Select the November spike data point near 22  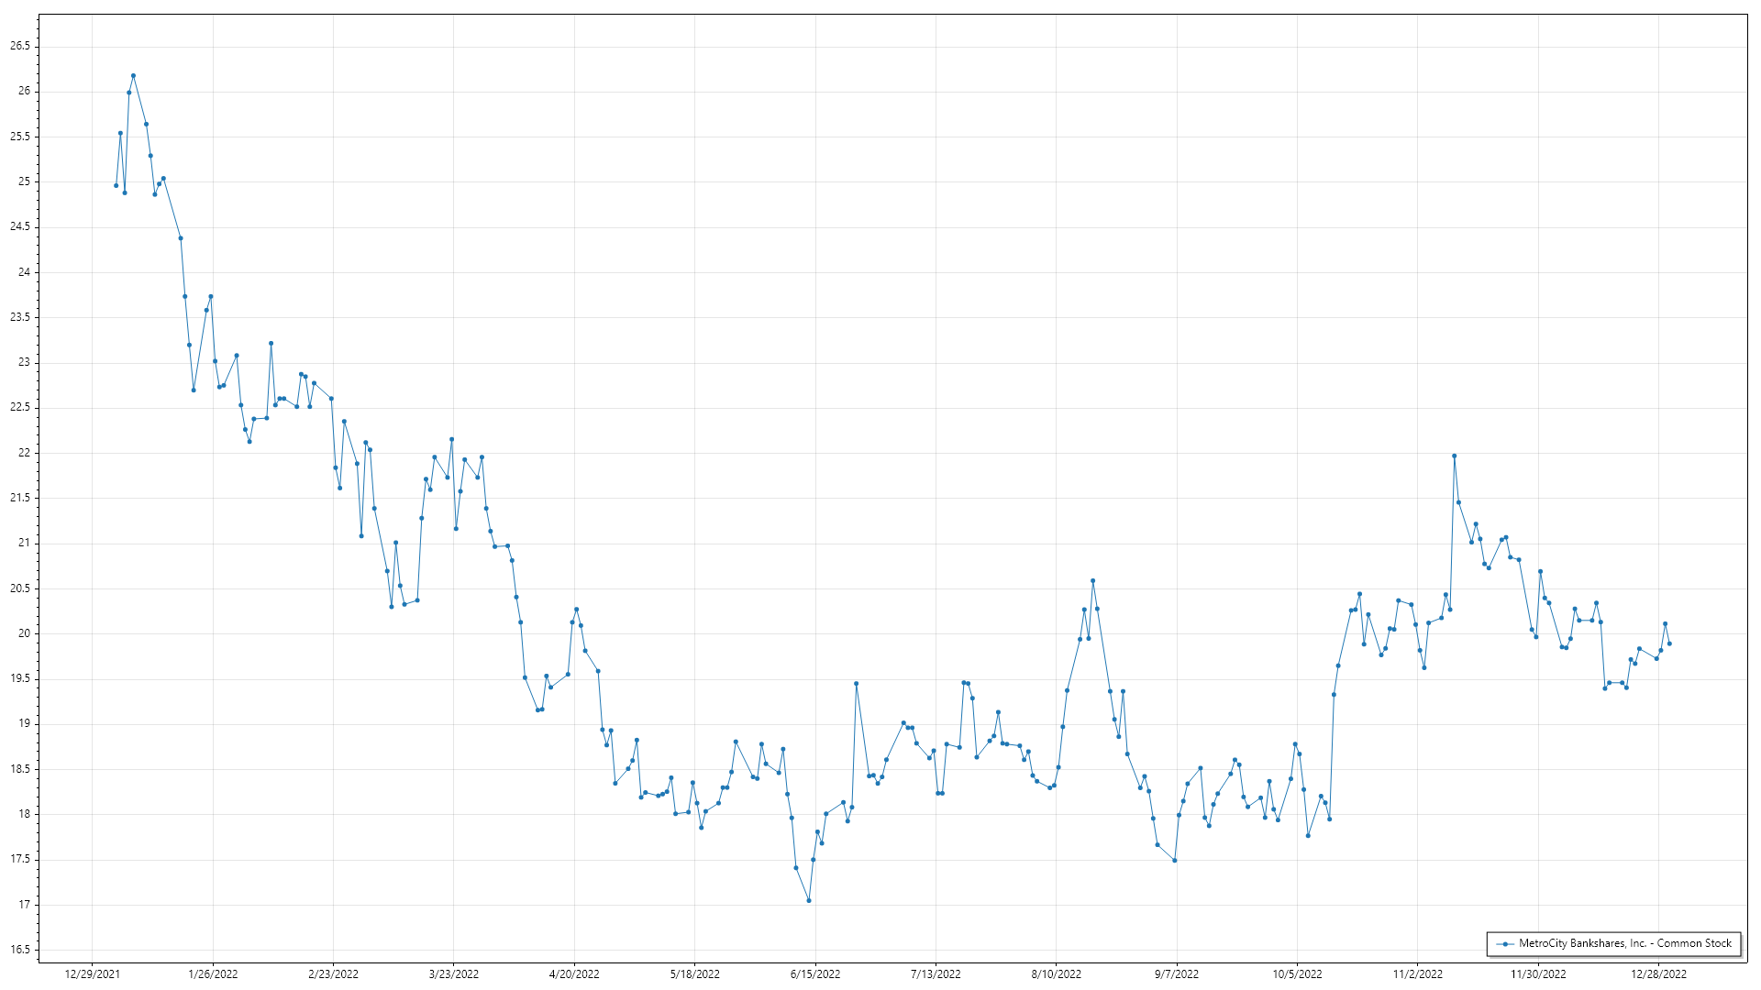(x=1454, y=456)
